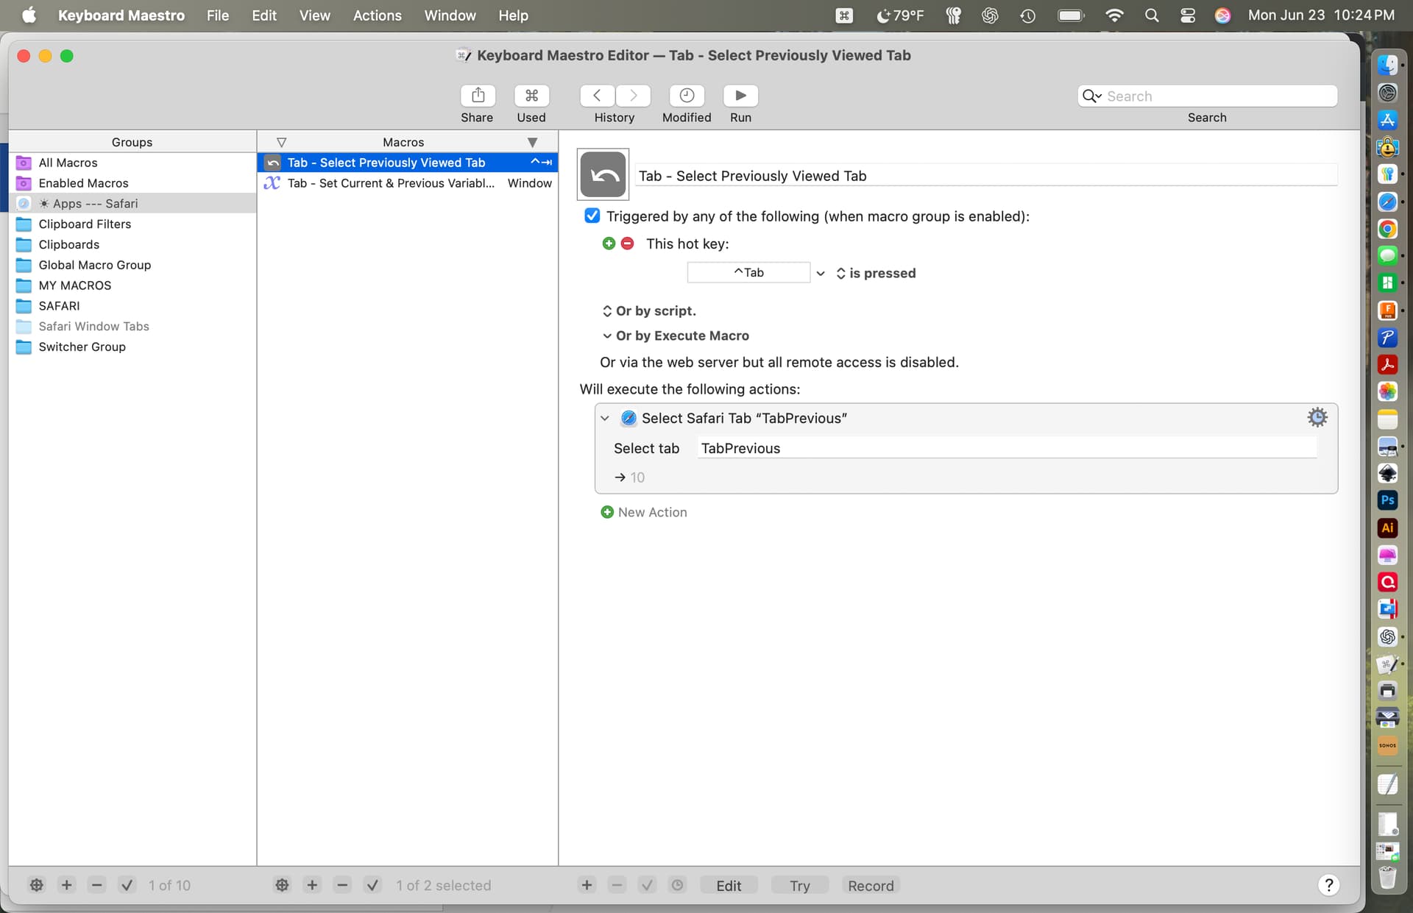Open the Used macros toolbar button
1413x913 pixels.
(531, 96)
